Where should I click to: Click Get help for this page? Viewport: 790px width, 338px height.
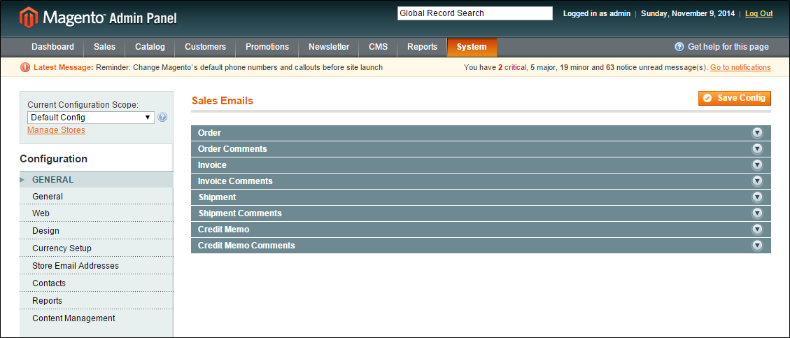point(728,47)
